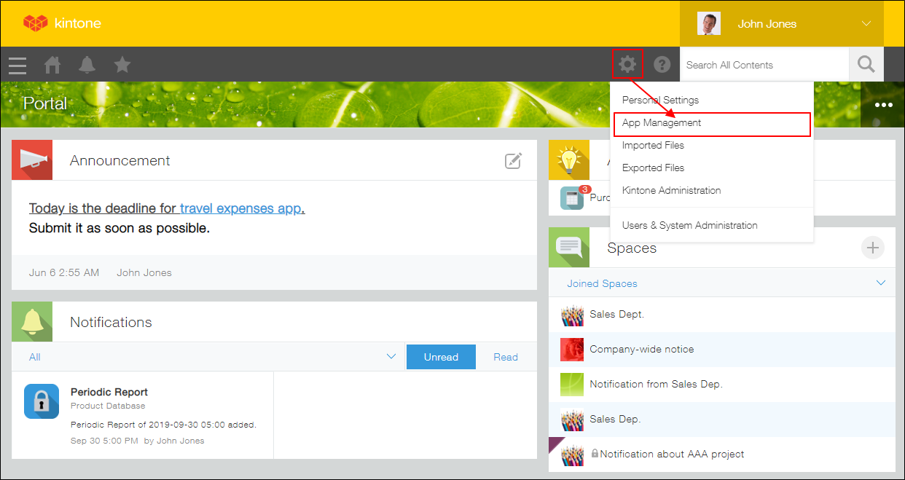The height and width of the screenshot is (480, 905).
Task: Click John Jones profile avatar
Action: [708, 23]
